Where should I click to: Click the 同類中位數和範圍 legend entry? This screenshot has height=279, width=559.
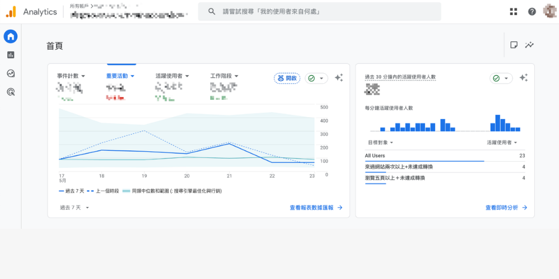(172, 191)
